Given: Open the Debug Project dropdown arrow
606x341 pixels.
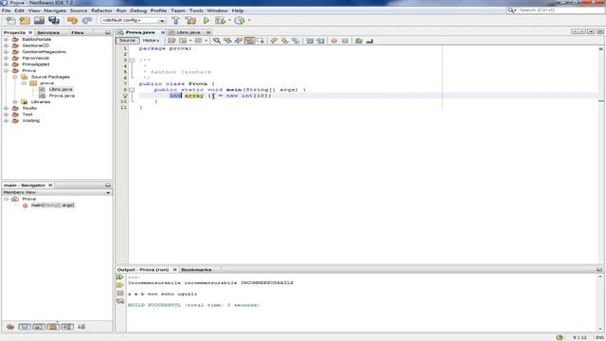Looking at the screenshot, I should (229, 21).
